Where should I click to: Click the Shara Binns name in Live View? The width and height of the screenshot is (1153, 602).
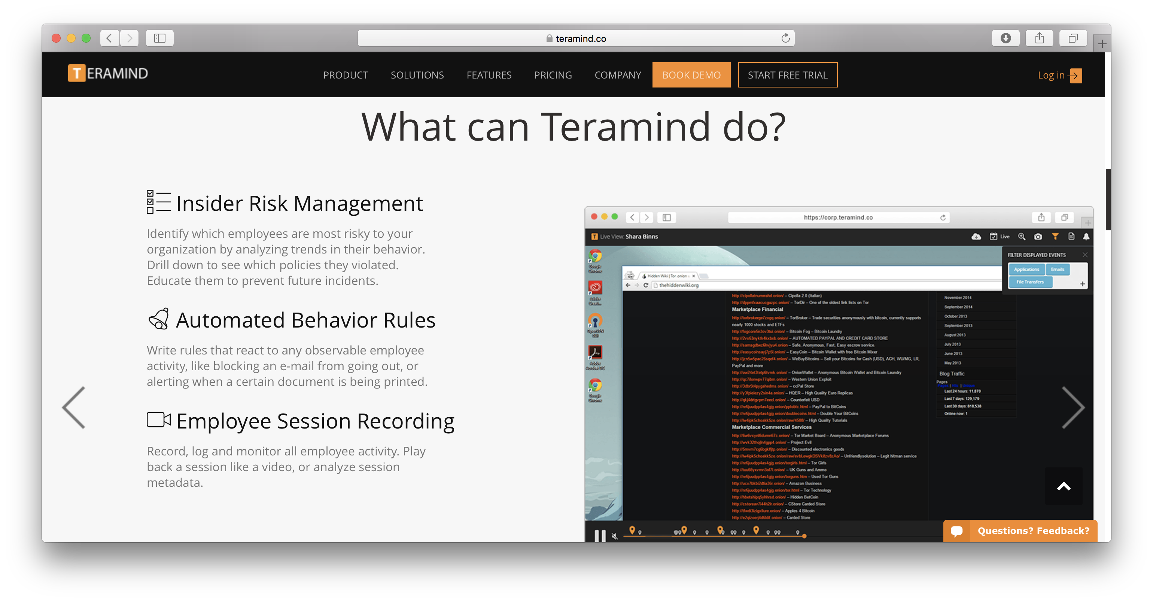641,236
